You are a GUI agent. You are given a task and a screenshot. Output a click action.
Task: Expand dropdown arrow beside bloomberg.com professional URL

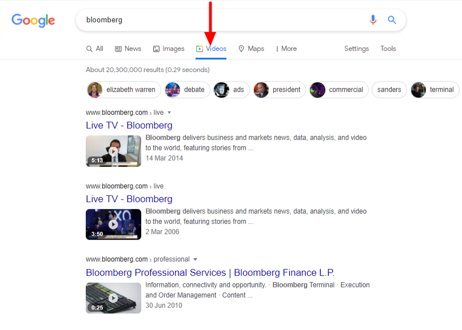(195, 259)
